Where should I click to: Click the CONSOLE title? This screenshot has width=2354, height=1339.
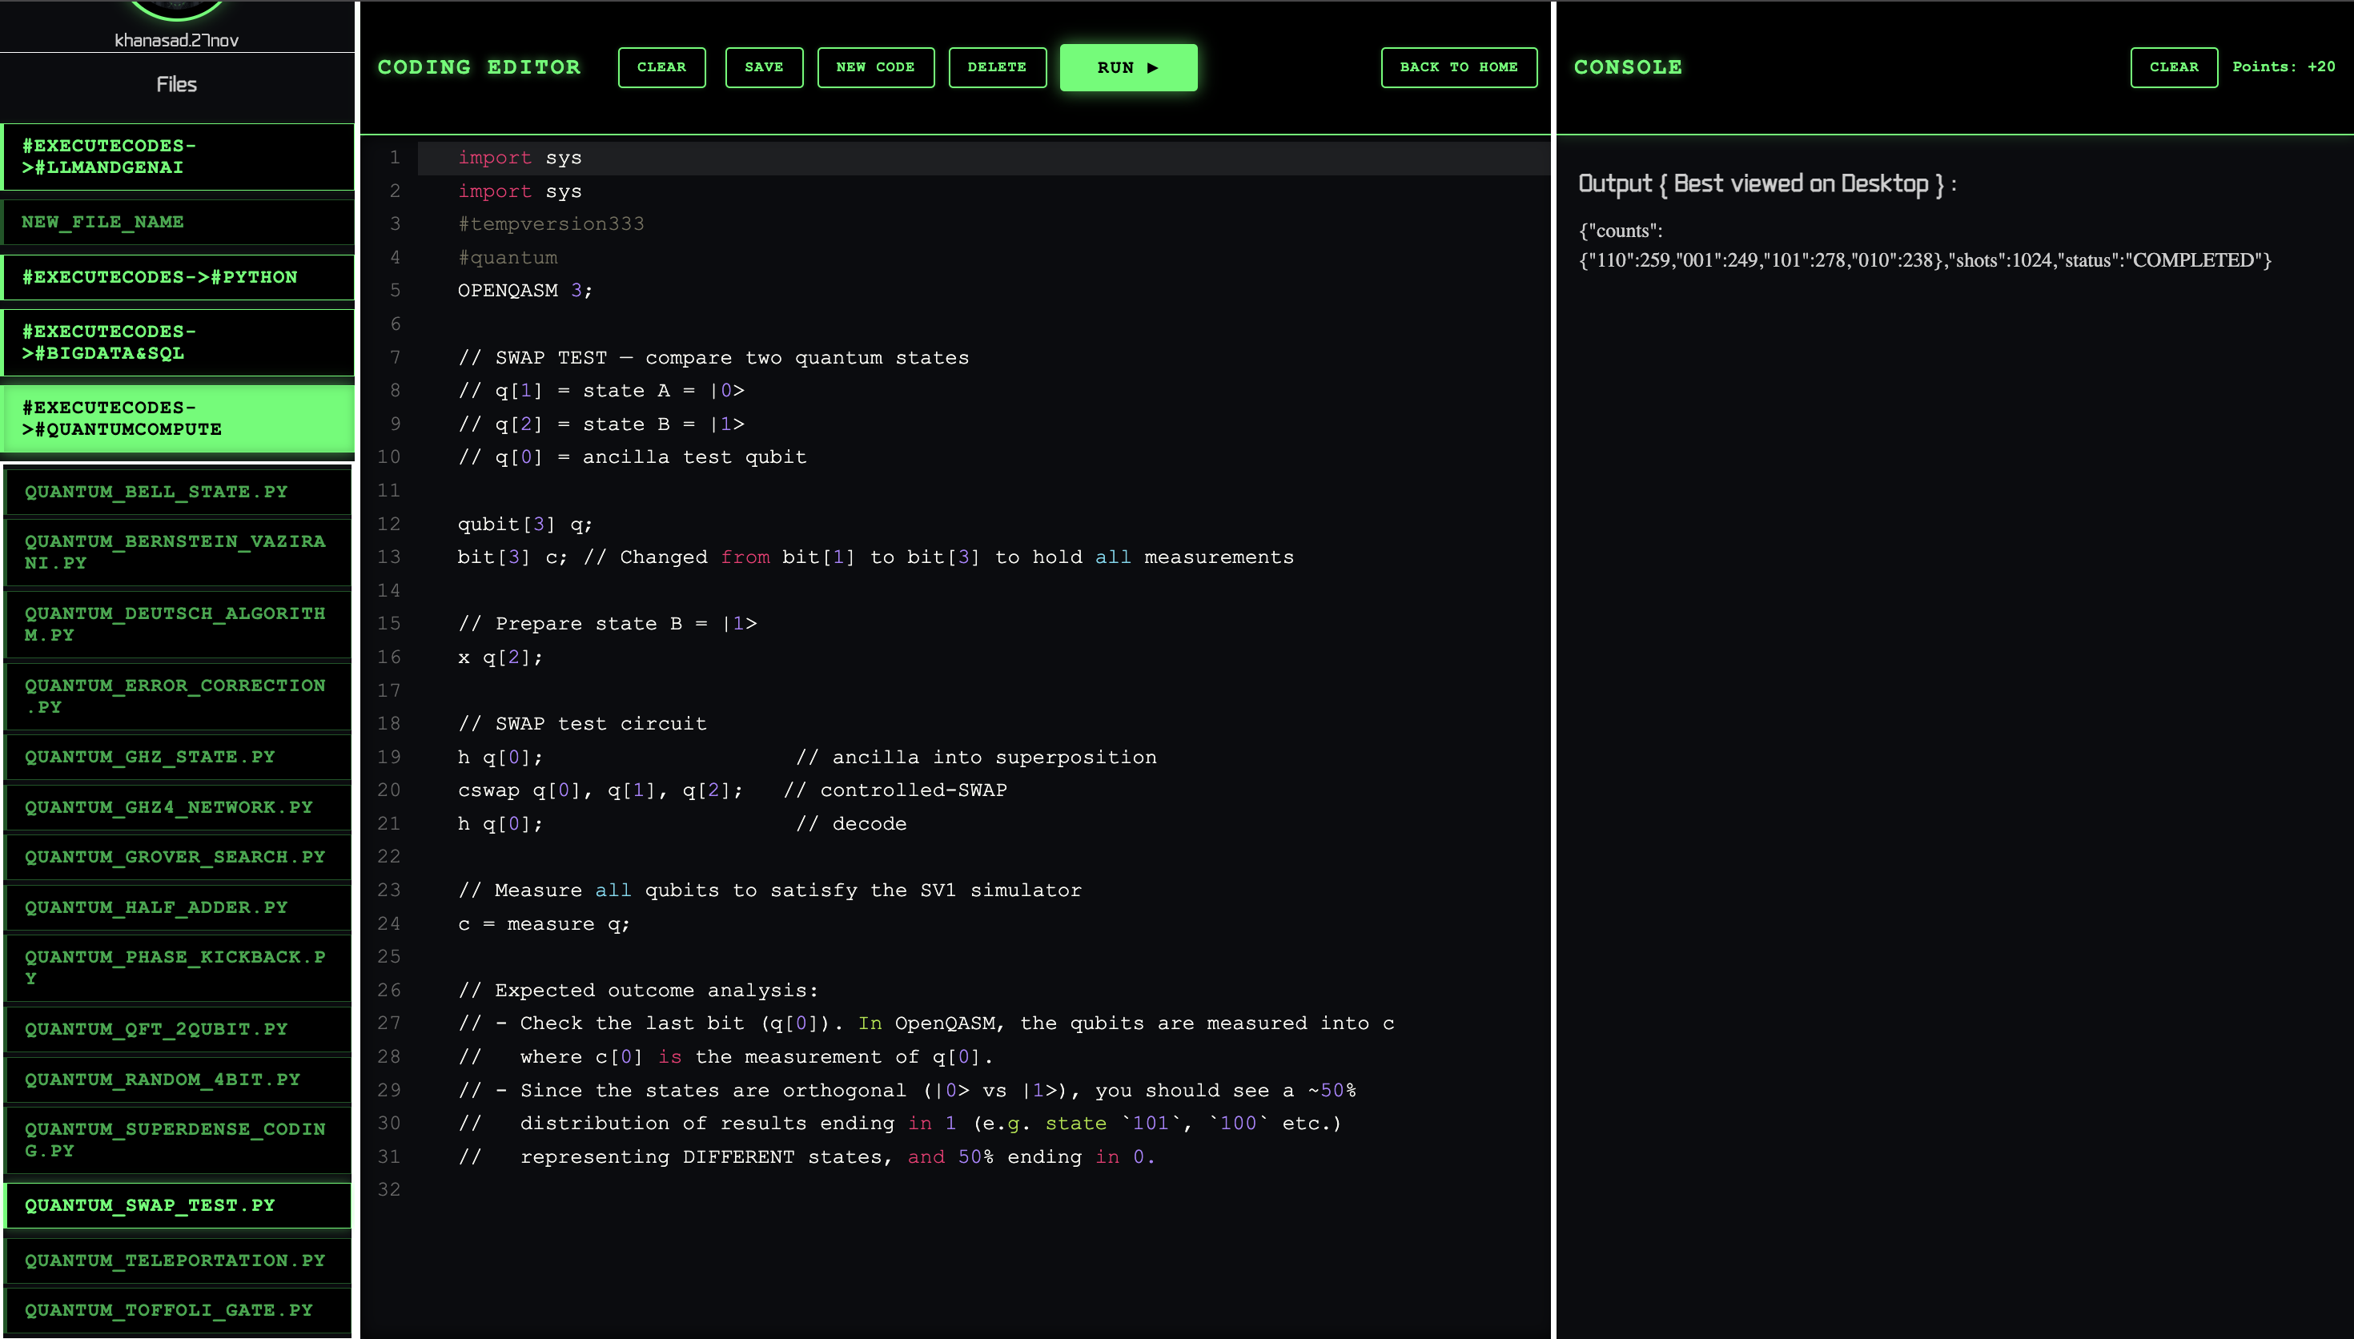[1628, 67]
